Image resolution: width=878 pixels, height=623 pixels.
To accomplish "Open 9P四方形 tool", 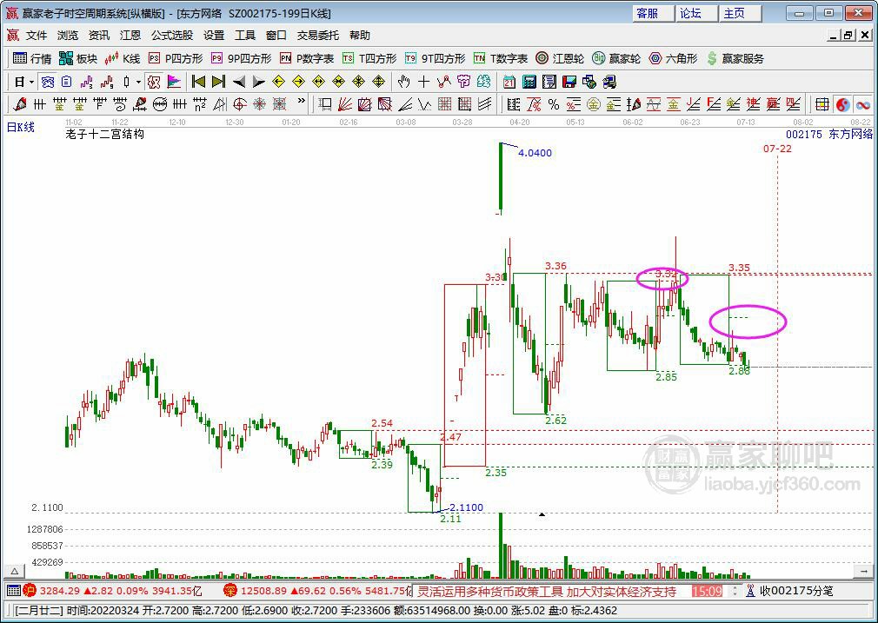I will 242,58.
